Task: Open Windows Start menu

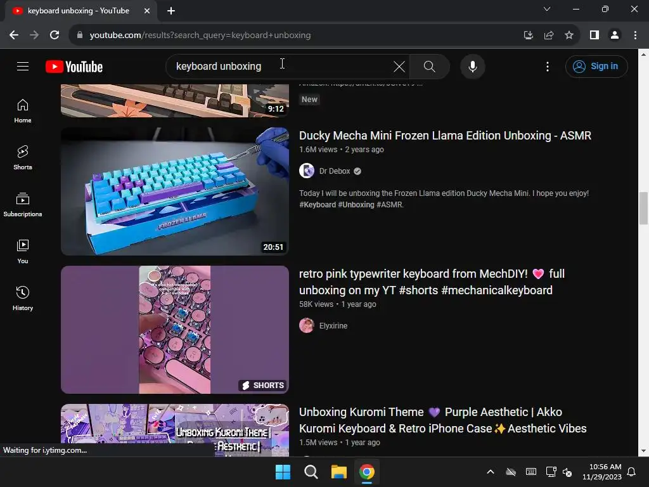Action: pyautogui.click(x=283, y=472)
